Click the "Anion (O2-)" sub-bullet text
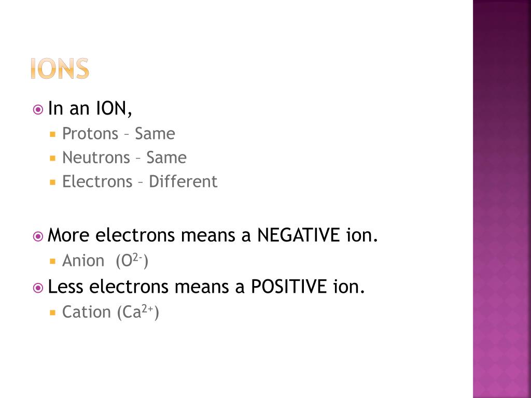Image resolution: width=531 pixels, height=398 pixels. (105, 261)
